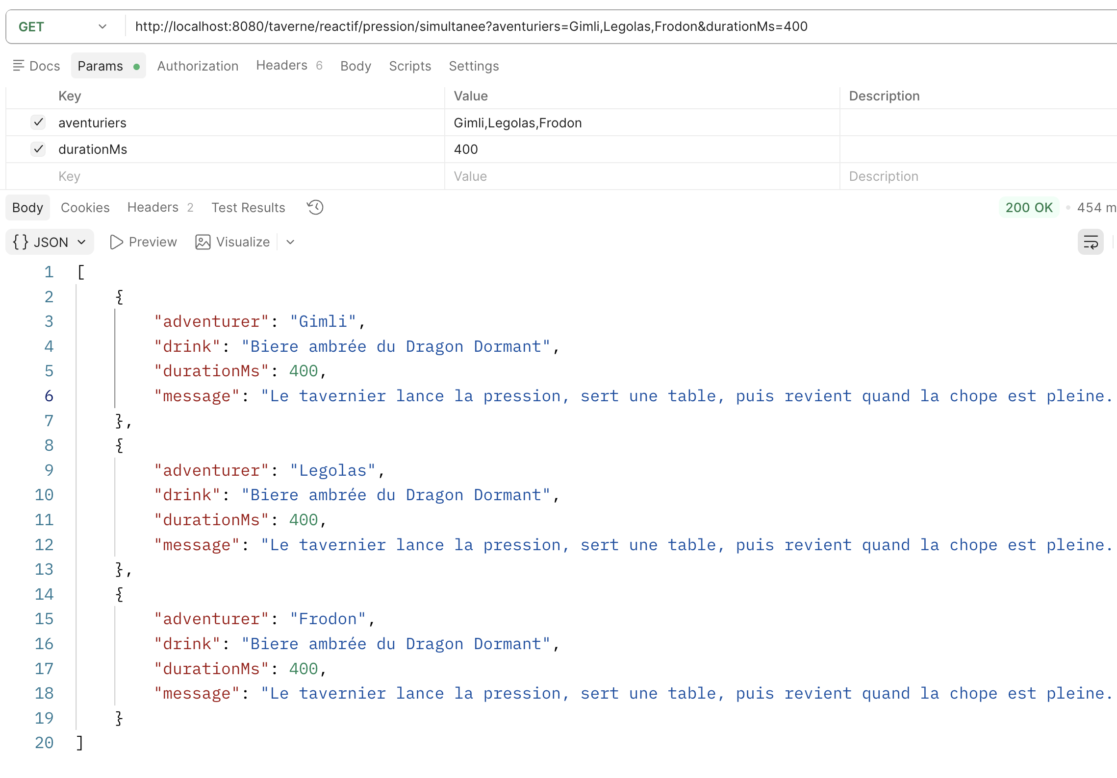The image size is (1117, 778).
Task: Uncheck the aventuriers parameter checkbox
Action: pyautogui.click(x=38, y=122)
